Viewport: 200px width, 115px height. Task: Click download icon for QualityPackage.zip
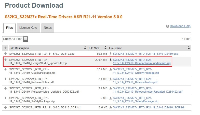111,69
